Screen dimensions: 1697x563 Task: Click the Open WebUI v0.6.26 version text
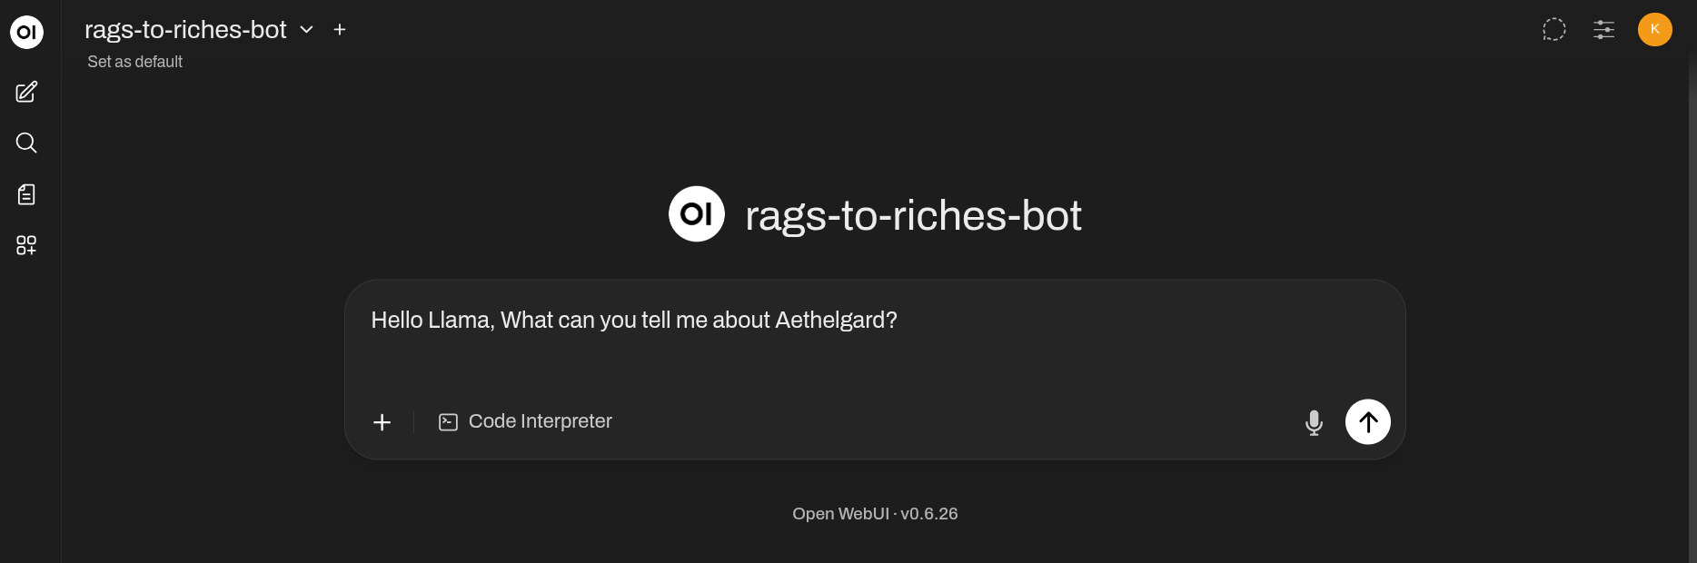coord(875,514)
